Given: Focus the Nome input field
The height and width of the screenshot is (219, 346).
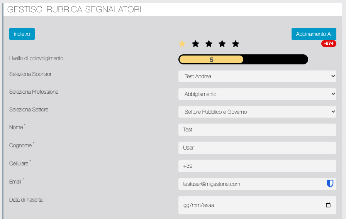Looking at the screenshot, I should (x=257, y=130).
